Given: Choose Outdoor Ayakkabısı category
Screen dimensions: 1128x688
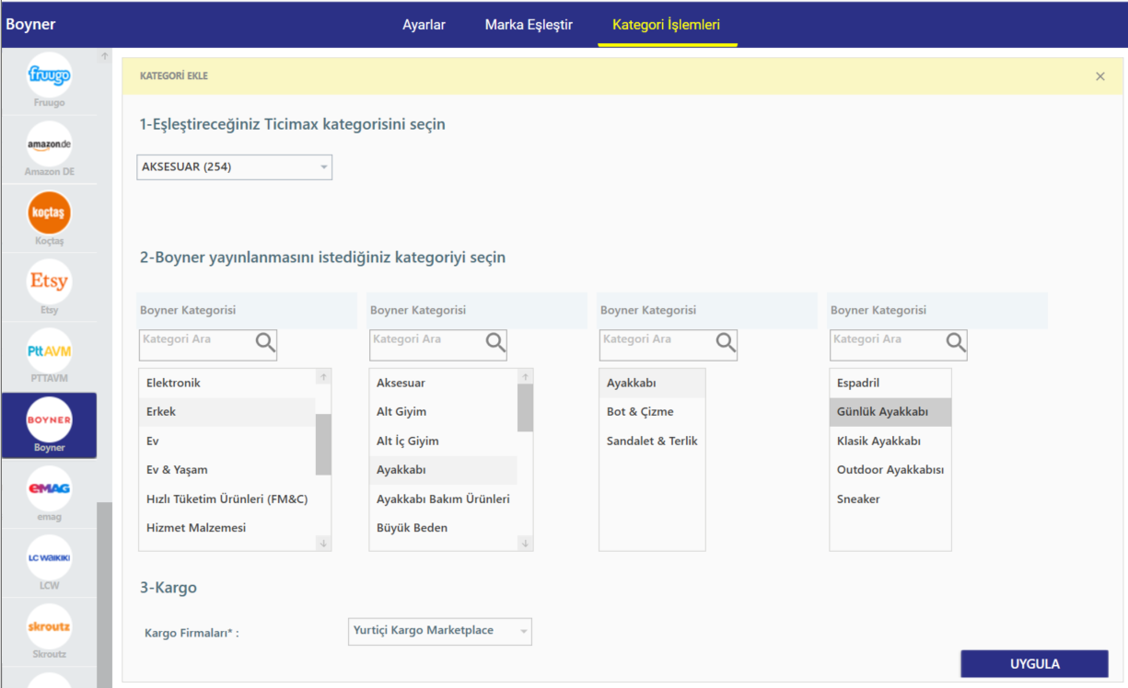Looking at the screenshot, I should [x=890, y=470].
